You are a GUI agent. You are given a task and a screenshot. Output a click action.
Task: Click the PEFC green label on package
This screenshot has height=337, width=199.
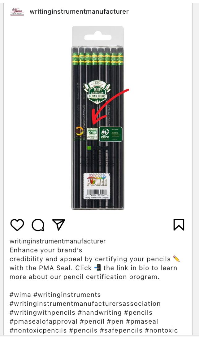(x=110, y=134)
